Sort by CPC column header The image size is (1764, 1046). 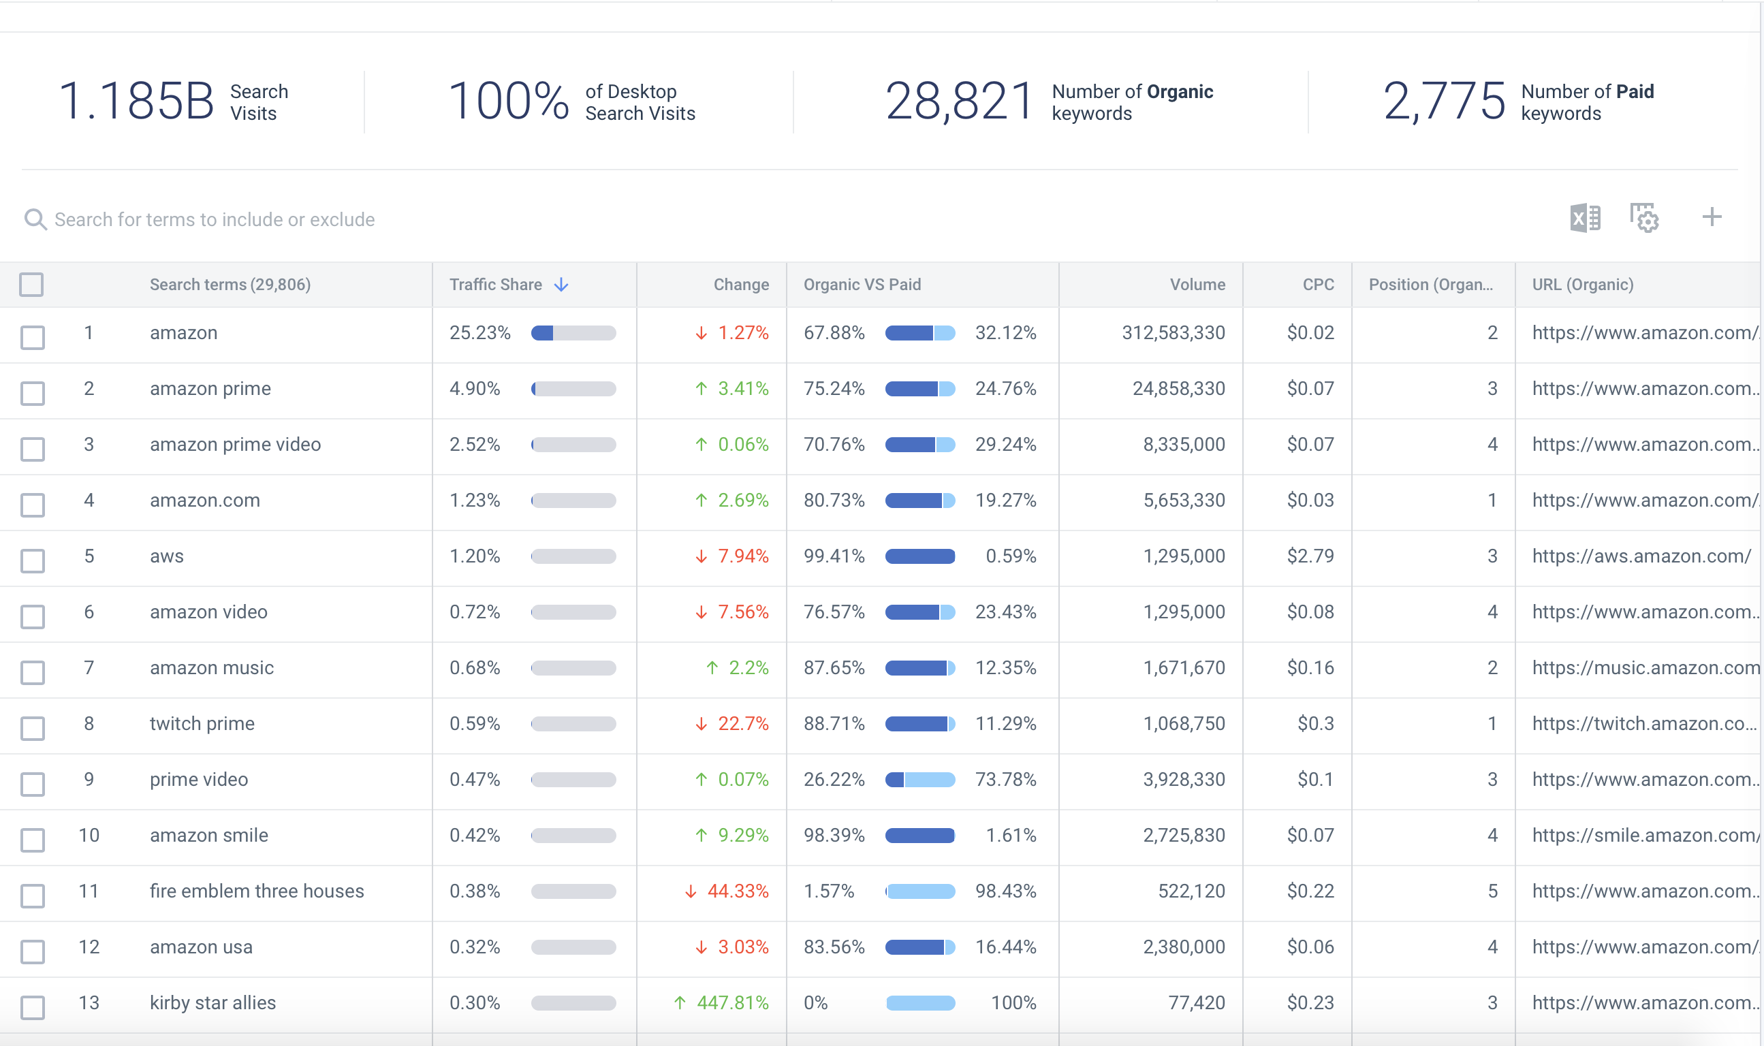click(1318, 285)
